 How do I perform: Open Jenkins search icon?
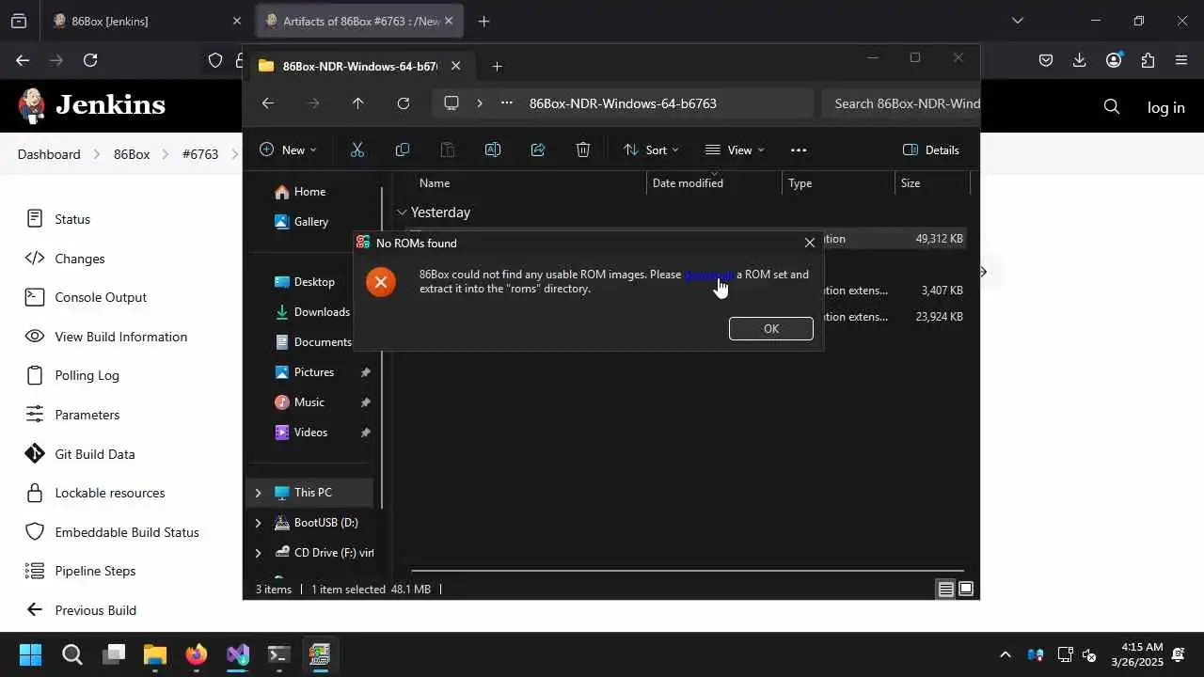pyautogui.click(x=1112, y=107)
